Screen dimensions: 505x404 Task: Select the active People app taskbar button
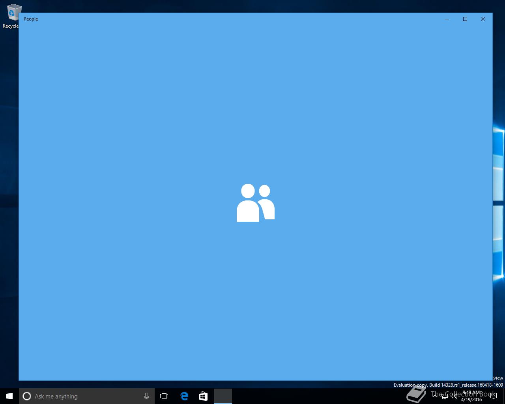[x=223, y=396]
